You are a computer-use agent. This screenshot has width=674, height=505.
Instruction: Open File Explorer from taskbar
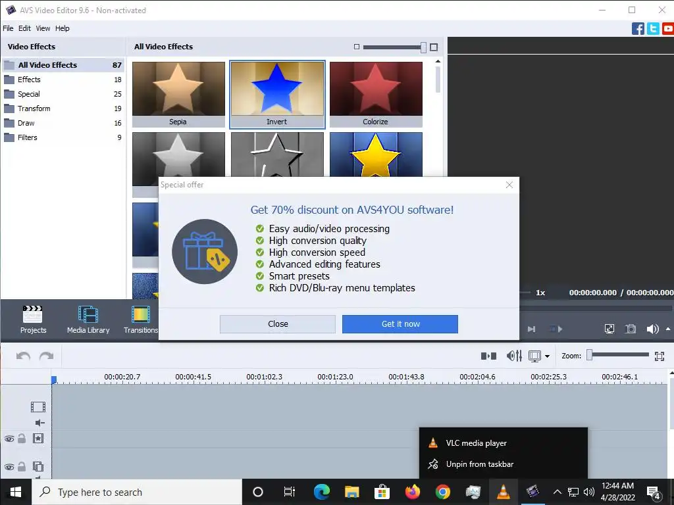[351, 492]
